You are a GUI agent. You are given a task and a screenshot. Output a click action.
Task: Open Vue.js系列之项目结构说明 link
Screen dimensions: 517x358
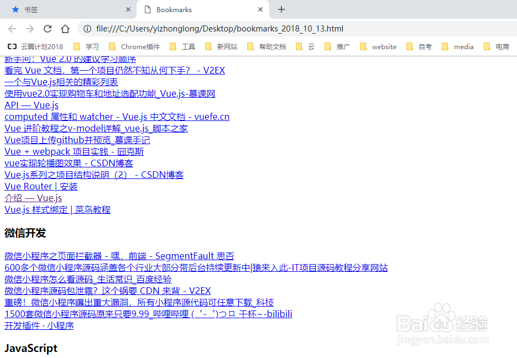pyautogui.click(x=94, y=175)
